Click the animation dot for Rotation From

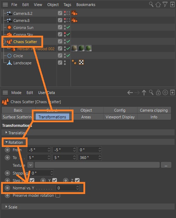7,150
